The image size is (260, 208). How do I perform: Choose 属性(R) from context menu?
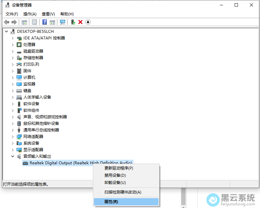111,202
